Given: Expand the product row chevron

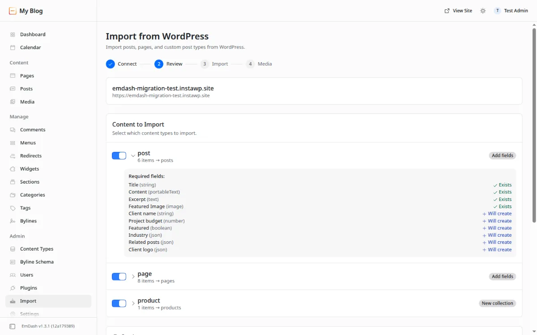Looking at the screenshot, I should [133, 303].
